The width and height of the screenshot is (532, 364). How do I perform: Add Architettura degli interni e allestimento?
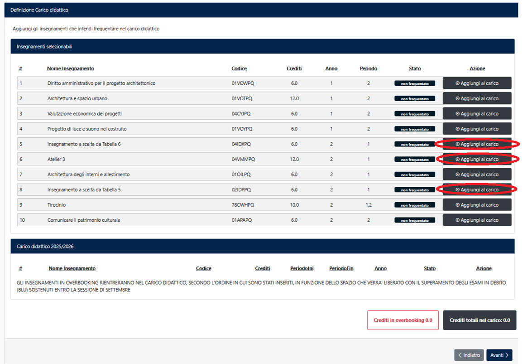pos(477,175)
